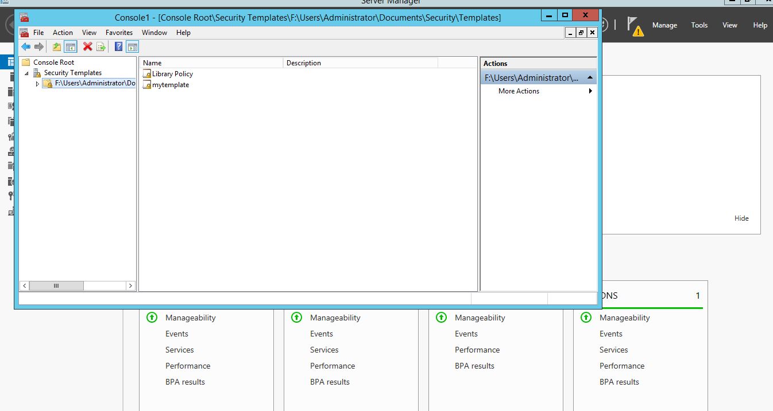Open Help via blue question mark icon
This screenshot has width=773, height=411.
pos(118,47)
